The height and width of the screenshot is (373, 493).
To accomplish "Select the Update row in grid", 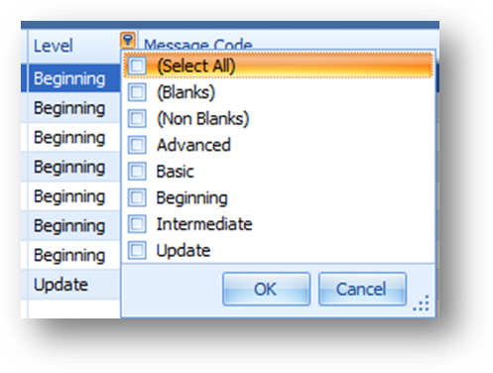I will (x=73, y=285).
